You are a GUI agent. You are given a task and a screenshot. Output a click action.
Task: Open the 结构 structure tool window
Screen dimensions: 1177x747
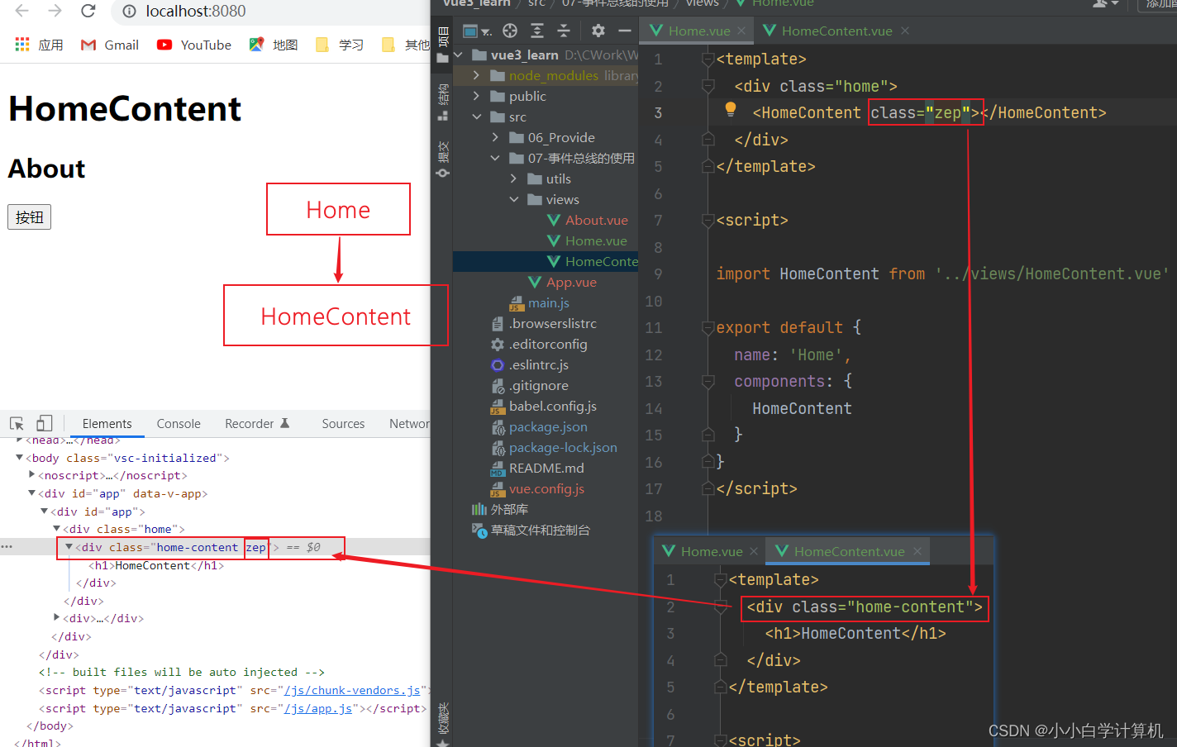click(443, 101)
